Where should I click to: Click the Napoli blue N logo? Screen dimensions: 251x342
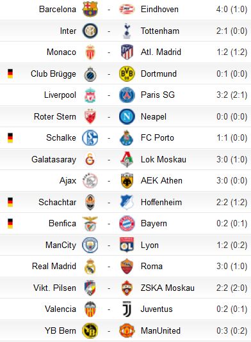[127, 116]
